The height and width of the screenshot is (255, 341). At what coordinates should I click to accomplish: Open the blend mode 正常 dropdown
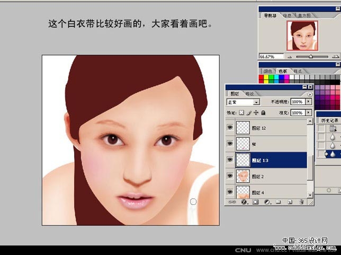tap(243, 102)
